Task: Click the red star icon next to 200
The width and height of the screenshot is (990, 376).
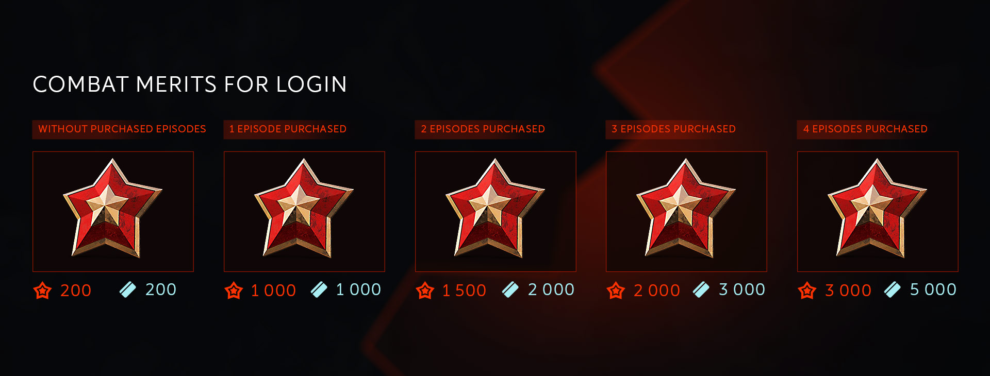Action: 42,290
